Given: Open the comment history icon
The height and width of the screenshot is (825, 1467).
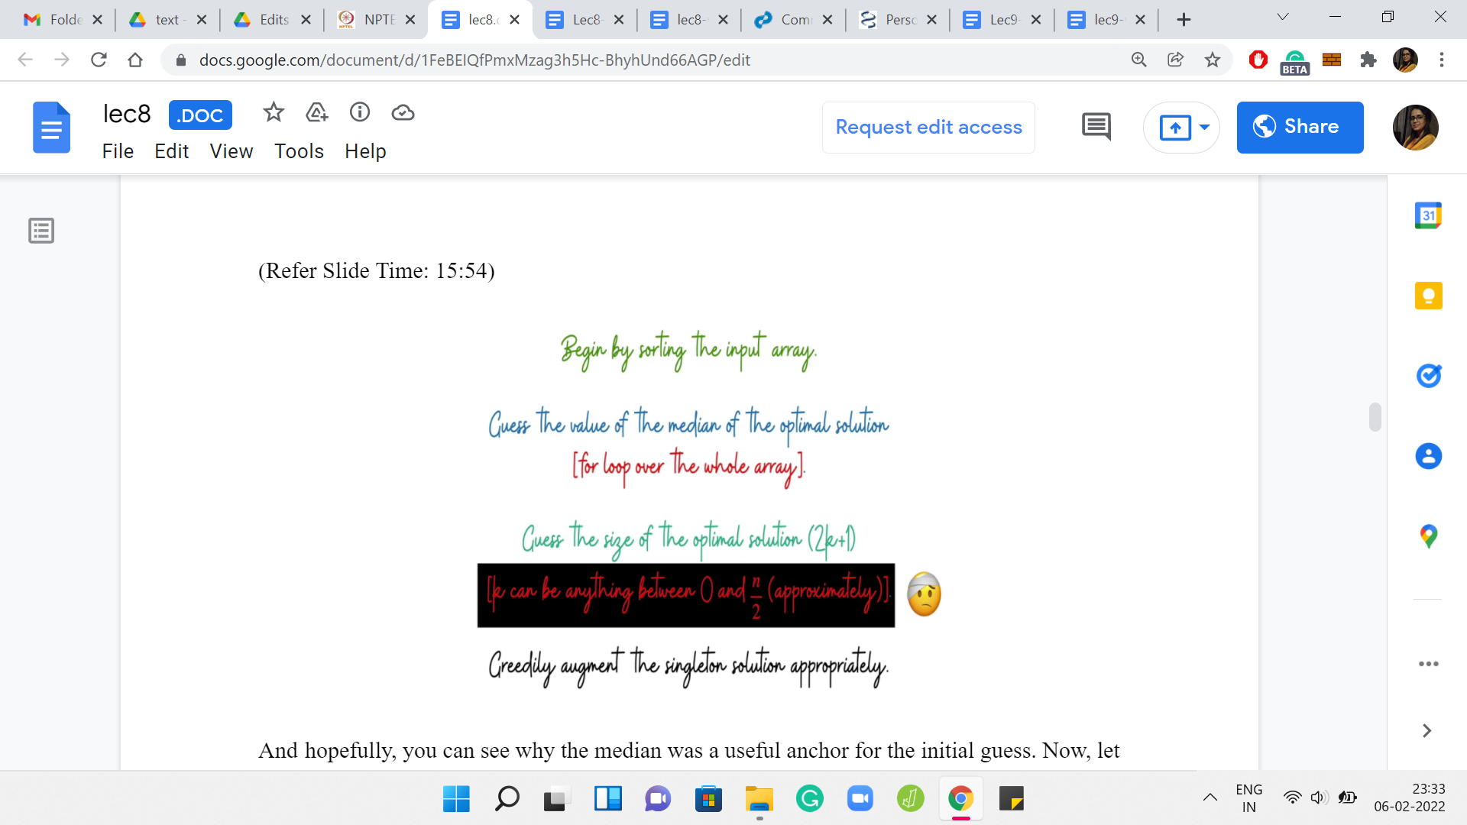Looking at the screenshot, I should pyautogui.click(x=1096, y=127).
